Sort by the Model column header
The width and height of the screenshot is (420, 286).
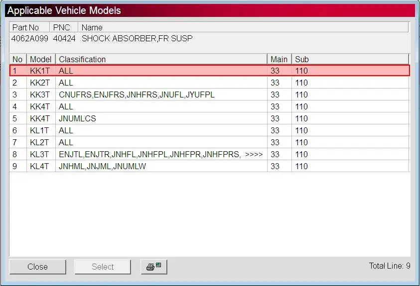[41, 59]
